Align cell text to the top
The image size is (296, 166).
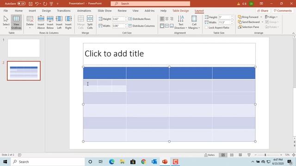pyautogui.click(x=162, y=26)
